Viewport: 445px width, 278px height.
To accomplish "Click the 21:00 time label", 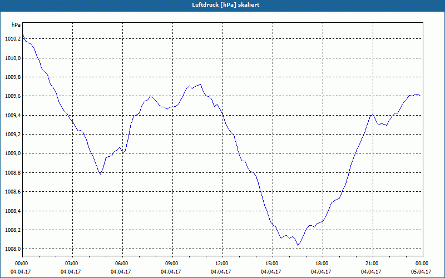I will [x=373, y=264].
